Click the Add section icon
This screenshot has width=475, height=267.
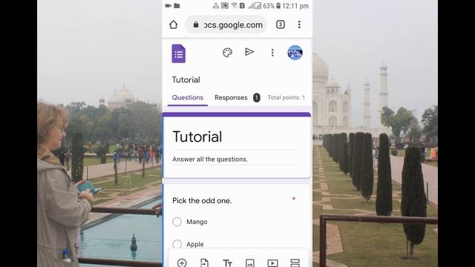pyautogui.click(x=295, y=263)
